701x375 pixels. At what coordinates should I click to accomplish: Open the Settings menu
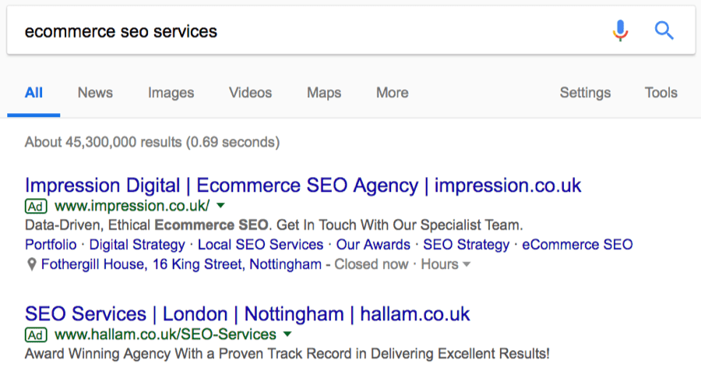[x=585, y=93]
